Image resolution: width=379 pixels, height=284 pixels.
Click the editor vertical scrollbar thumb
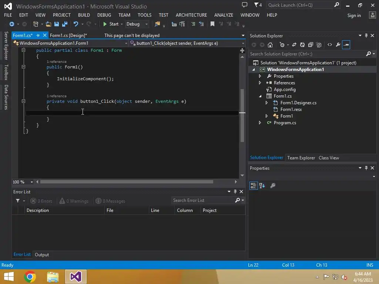(242, 115)
